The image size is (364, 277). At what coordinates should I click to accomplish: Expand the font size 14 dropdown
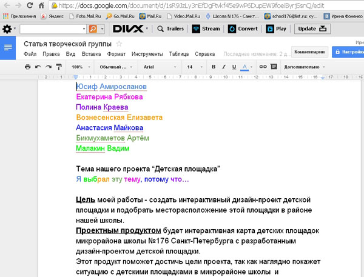(x=194, y=67)
